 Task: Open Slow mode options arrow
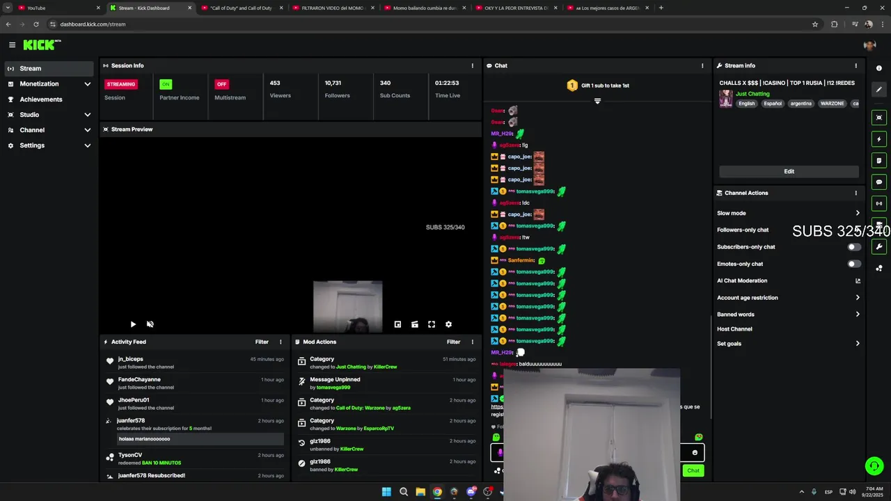click(858, 213)
